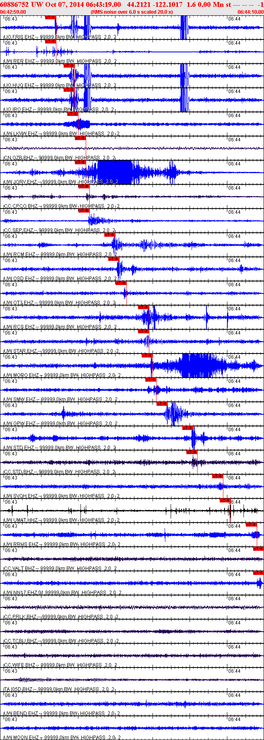The height and width of the screenshot is (740, 264).
Task: Click the red pick flag on UW.SVOH trace
Action: [217, 476]
